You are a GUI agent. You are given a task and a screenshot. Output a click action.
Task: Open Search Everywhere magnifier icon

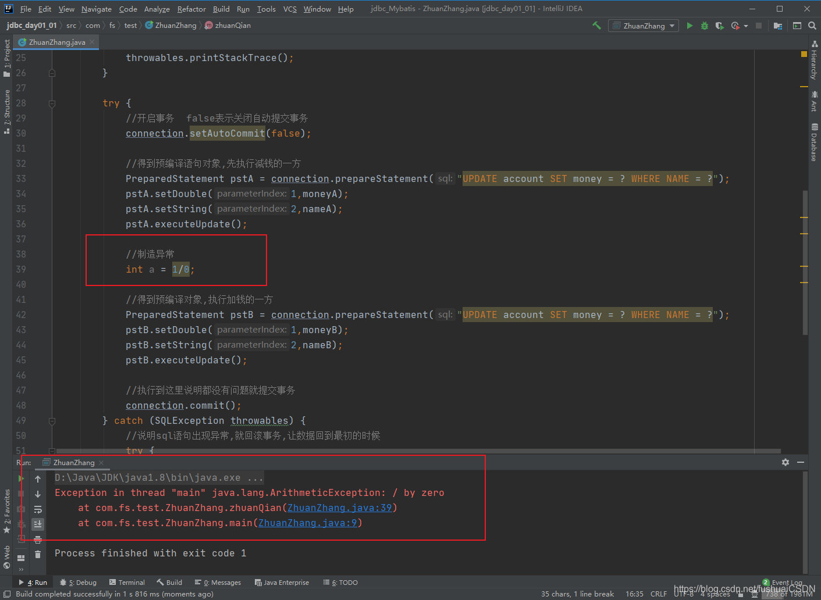click(x=812, y=26)
